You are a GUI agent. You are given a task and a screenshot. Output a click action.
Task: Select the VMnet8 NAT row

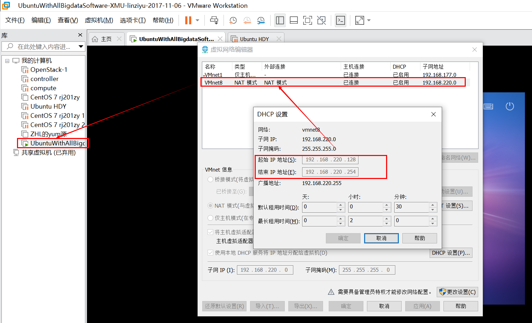point(336,82)
